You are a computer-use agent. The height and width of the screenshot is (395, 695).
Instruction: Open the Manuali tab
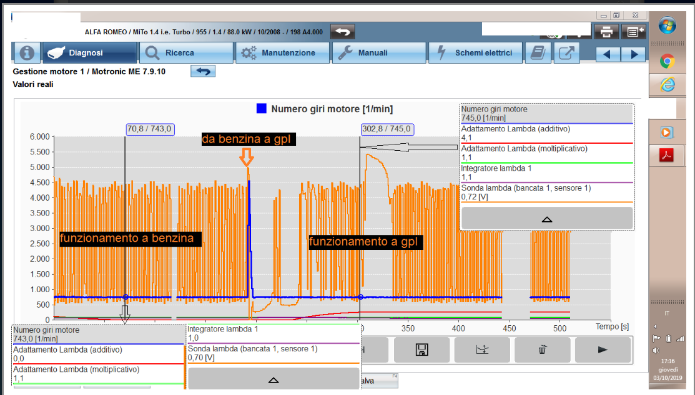click(379, 52)
